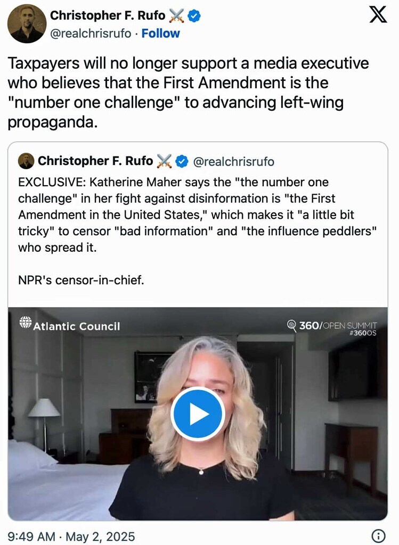Click the #360OS hashtag on the video
Viewport: 399px width, 545px height.
[363, 333]
